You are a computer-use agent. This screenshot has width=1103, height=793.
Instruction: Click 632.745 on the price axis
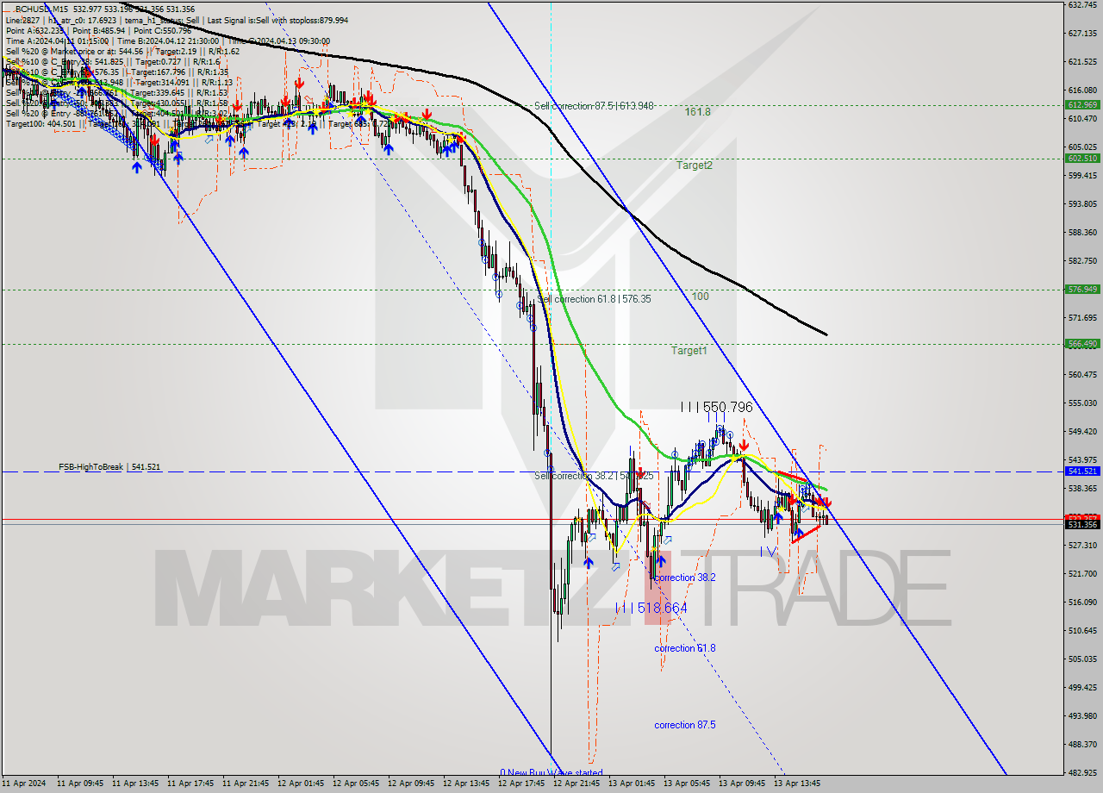coord(1082,5)
